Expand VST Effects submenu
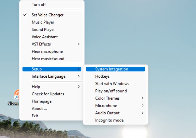The image size is (196, 138). click(x=52, y=44)
